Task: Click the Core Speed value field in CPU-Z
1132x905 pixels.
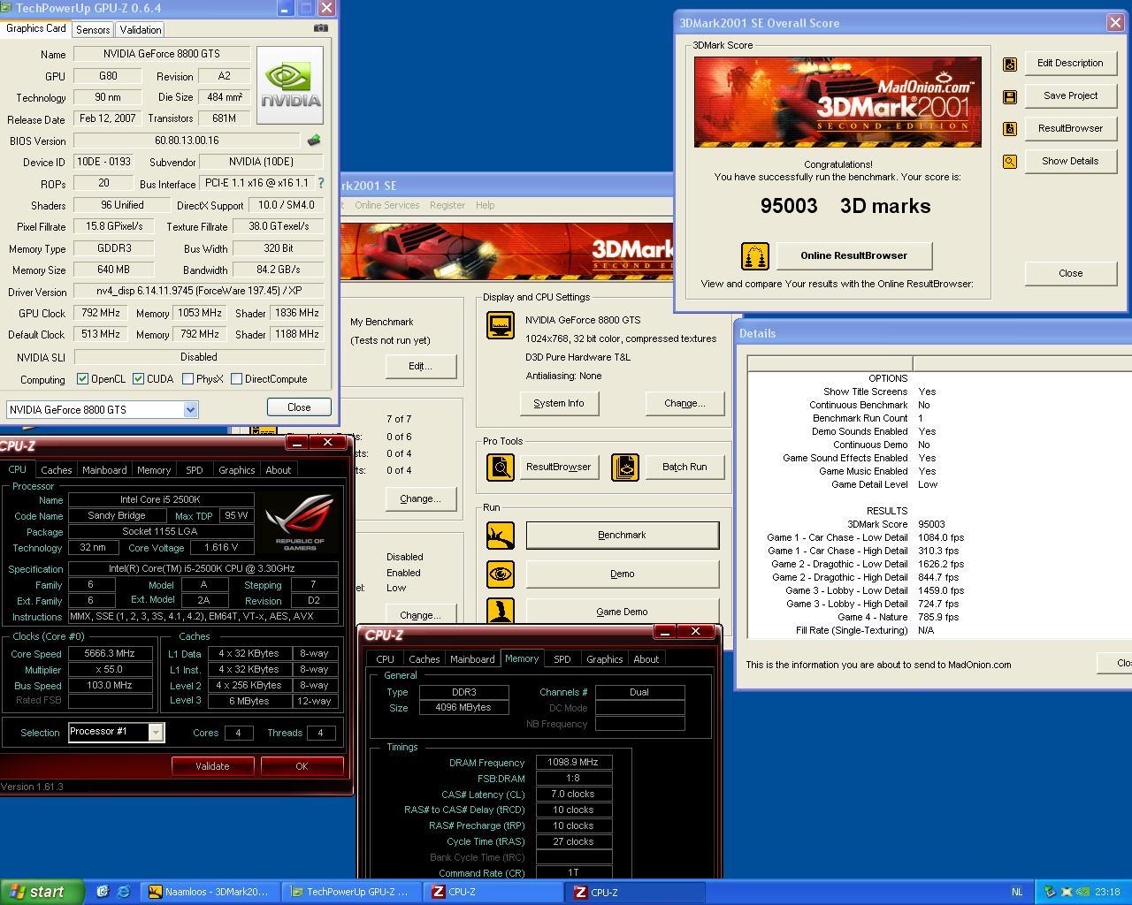Action: (x=111, y=654)
